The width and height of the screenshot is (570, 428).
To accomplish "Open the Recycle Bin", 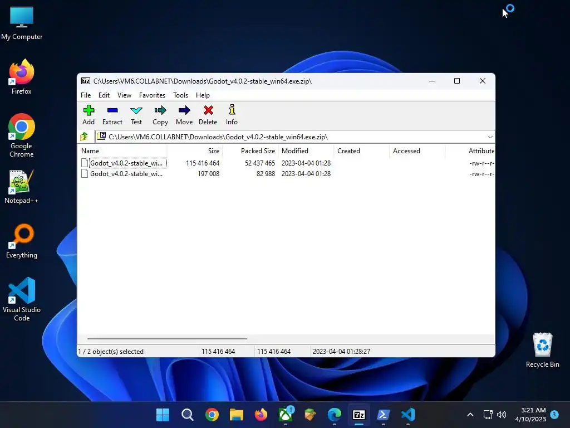I will coord(542,350).
